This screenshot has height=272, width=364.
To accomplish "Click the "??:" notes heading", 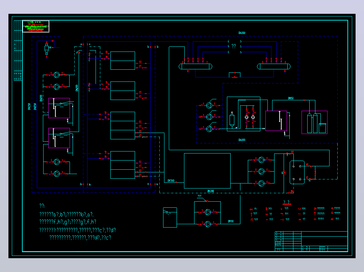I will [42, 206].
